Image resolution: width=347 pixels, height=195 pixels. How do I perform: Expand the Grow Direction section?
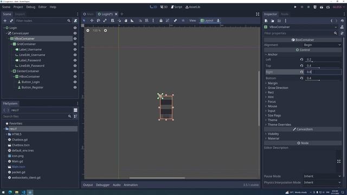303,88
